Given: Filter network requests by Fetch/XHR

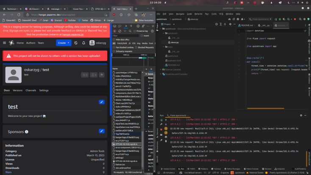Looking at the screenshot, I should pyautogui.click(x=122, y=43).
